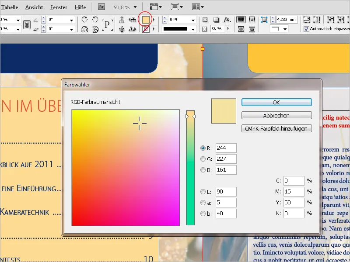
Task: Select the container of the object
Action: 122,20
